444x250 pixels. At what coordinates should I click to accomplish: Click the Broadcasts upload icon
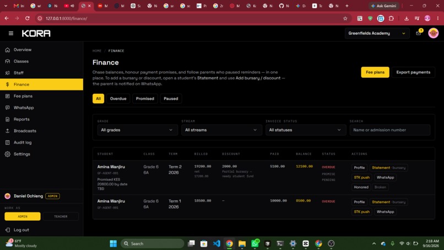tap(7, 131)
